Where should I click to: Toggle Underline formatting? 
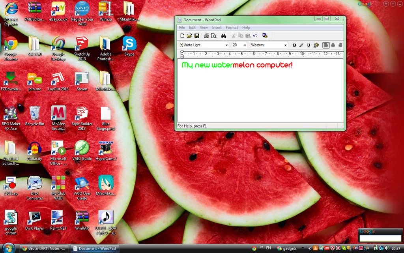point(309,45)
